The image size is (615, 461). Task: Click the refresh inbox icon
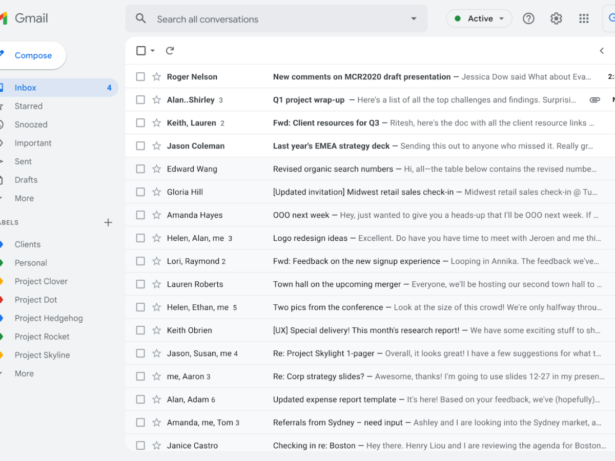[x=170, y=51]
